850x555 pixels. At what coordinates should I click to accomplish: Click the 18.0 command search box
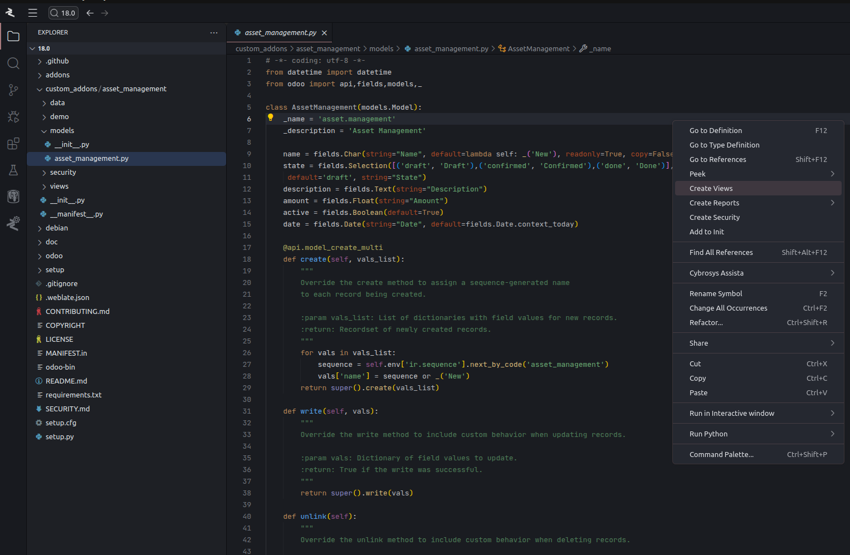pos(63,13)
